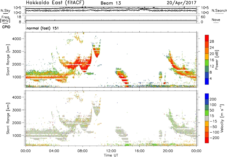
Task: Click the '04:00' time tick label
Action: click(54, 151)
